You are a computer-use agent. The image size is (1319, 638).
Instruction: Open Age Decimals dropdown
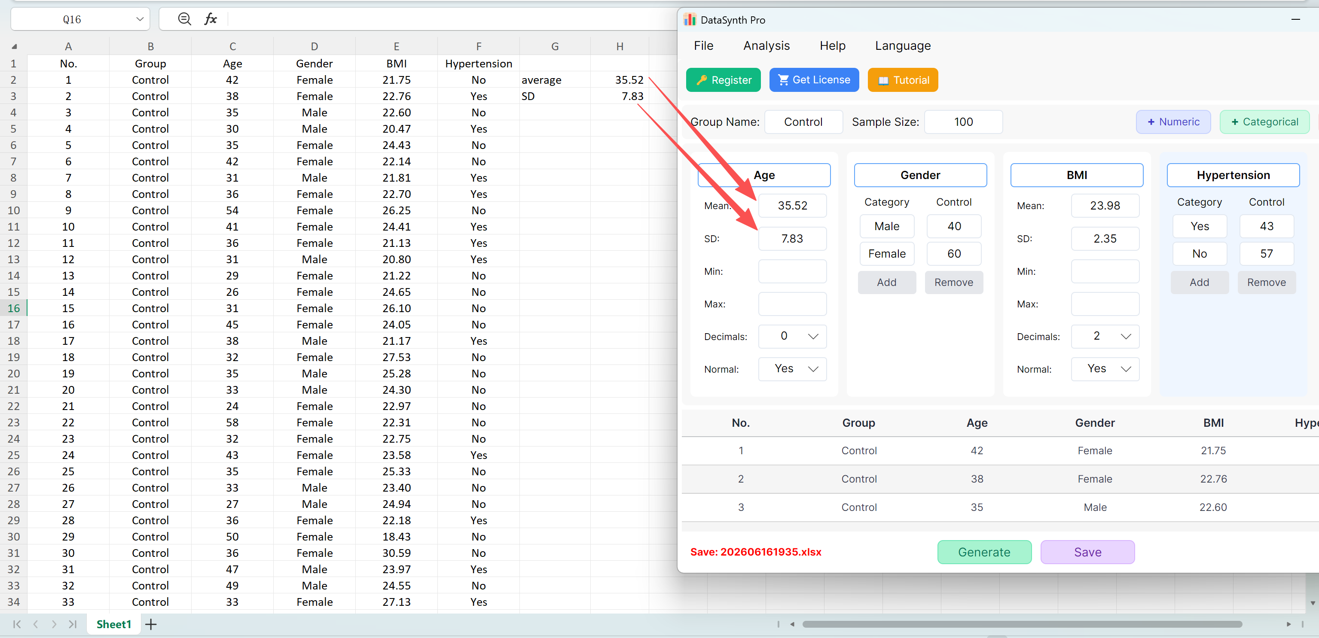(792, 336)
